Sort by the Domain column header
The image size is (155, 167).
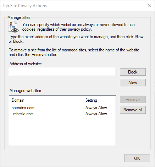[x=46, y=100]
